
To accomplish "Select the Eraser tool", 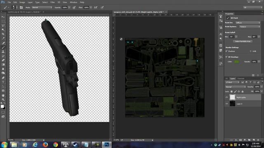I will click(3, 60).
